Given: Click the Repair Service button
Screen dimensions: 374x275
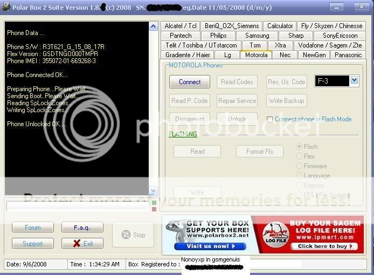Looking at the screenshot, I should point(237,100).
